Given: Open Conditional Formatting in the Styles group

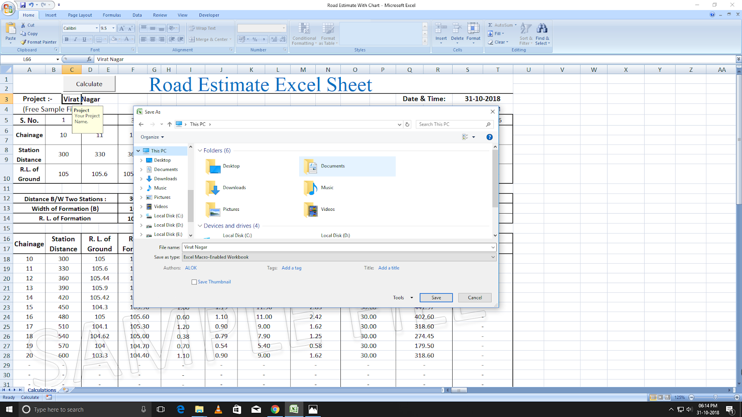Looking at the screenshot, I should tap(304, 33).
